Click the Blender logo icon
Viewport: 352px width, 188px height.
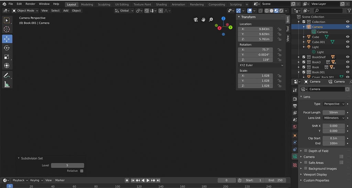4,4
